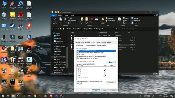Screen dimensions: 175x98
Task: Open Wallpaper Engine desktop shortcut
Action: point(29,61)
